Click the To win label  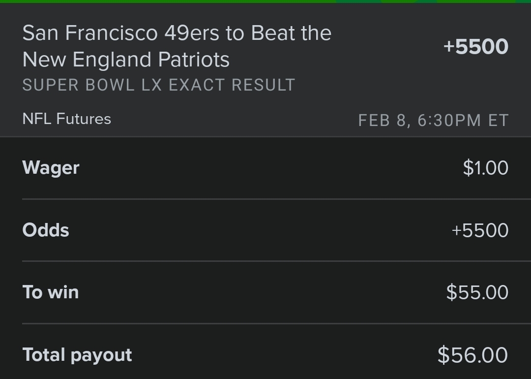tap(51, 292)
